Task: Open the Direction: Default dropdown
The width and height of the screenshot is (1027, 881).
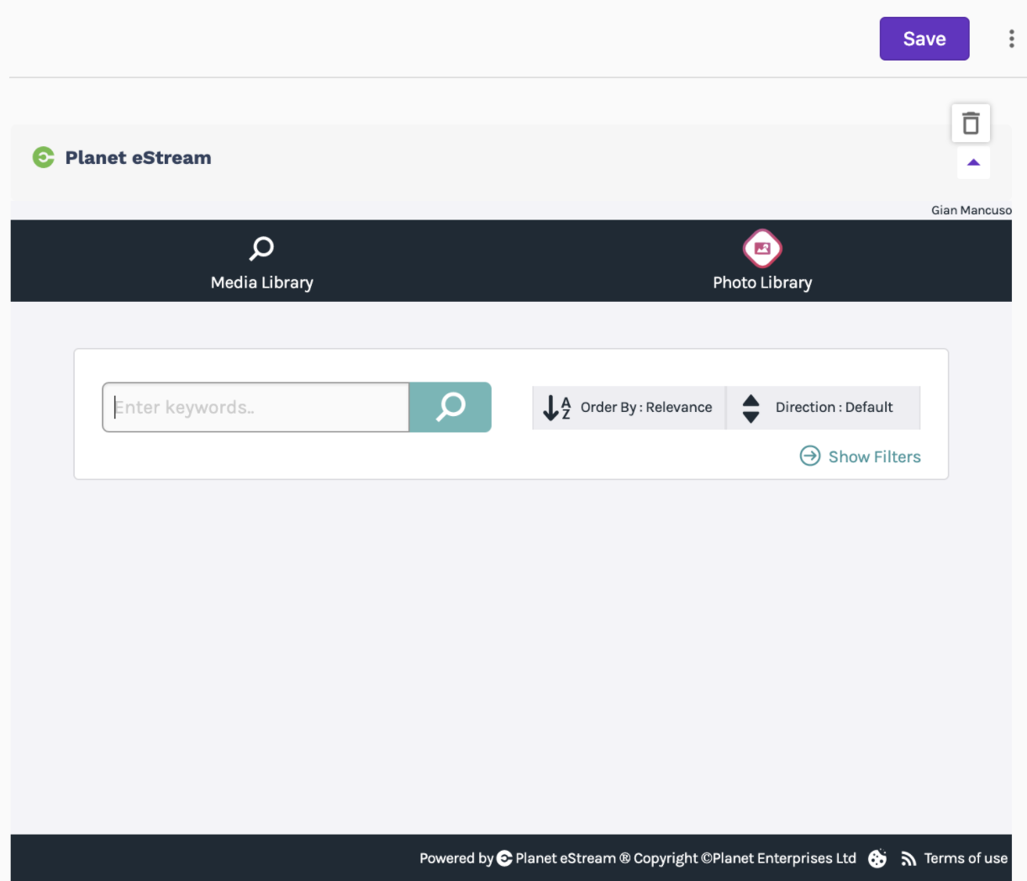Action: point(824,408)
